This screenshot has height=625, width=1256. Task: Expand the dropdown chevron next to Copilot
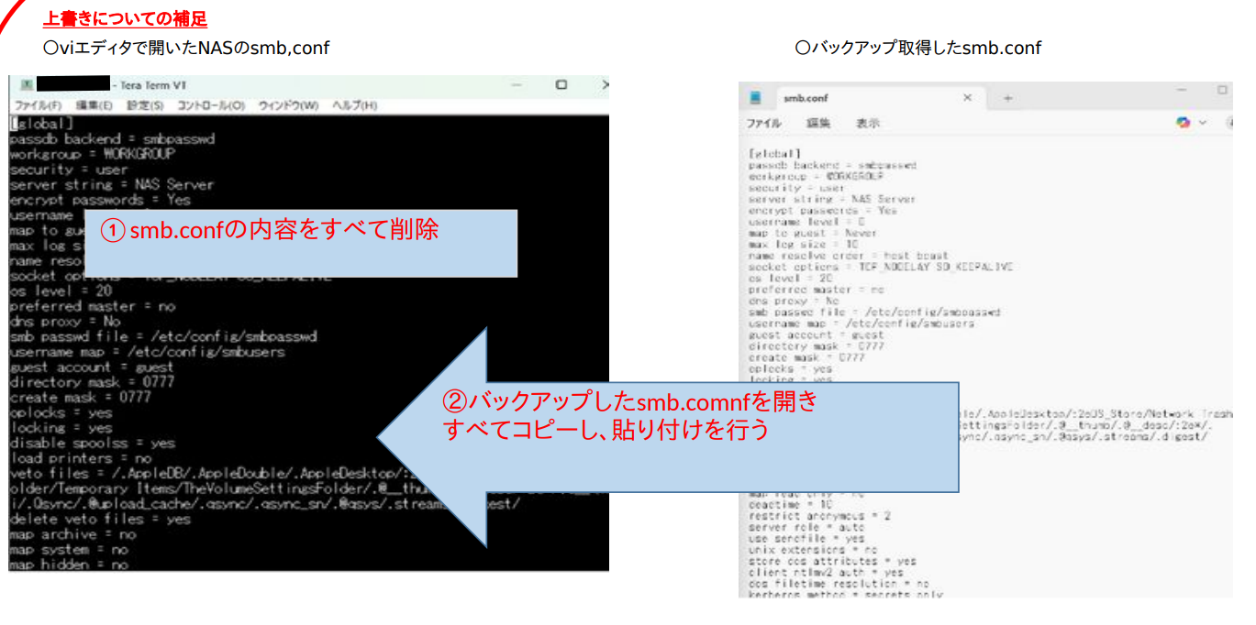pyautogui.click(x=1203, y=123)
